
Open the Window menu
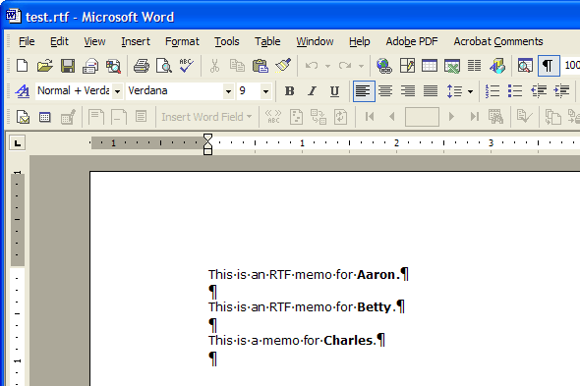pyautogui.click(x=315, y=41)
